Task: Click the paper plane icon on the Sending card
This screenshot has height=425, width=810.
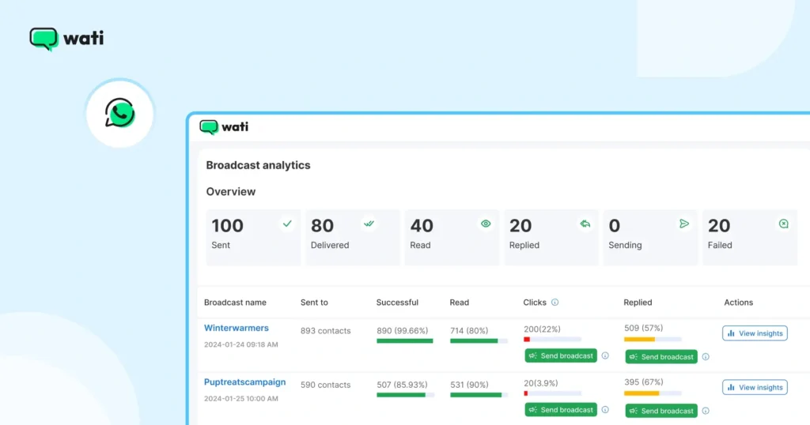Action: pyautogui.click(x=684, y=224)
